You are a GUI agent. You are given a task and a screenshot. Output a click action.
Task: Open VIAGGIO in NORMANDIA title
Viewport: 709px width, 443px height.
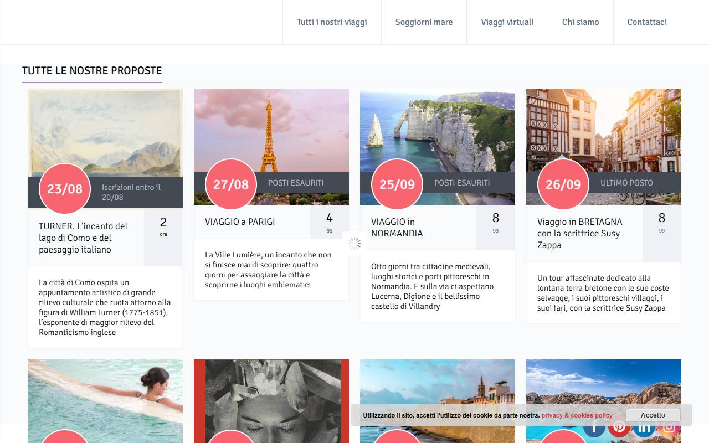(x=397, y=228)
